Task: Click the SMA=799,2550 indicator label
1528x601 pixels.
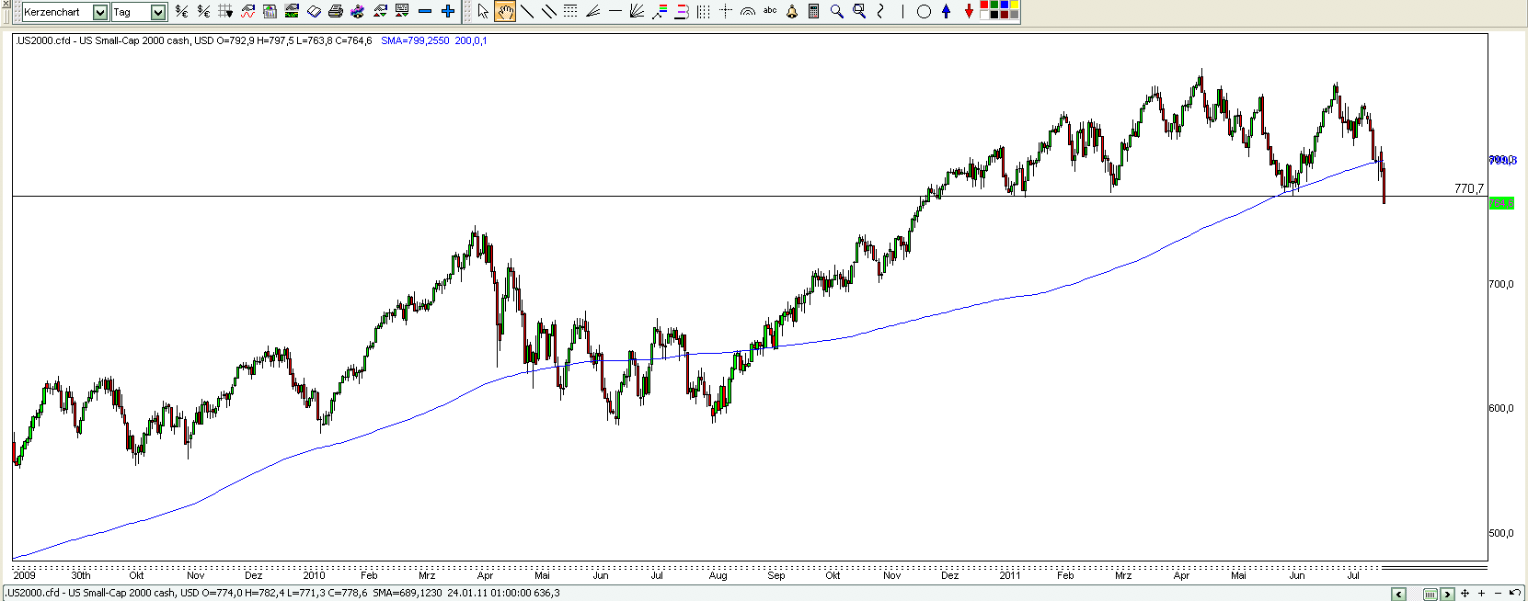Action: pyautogui.click(x=415, y=40)
